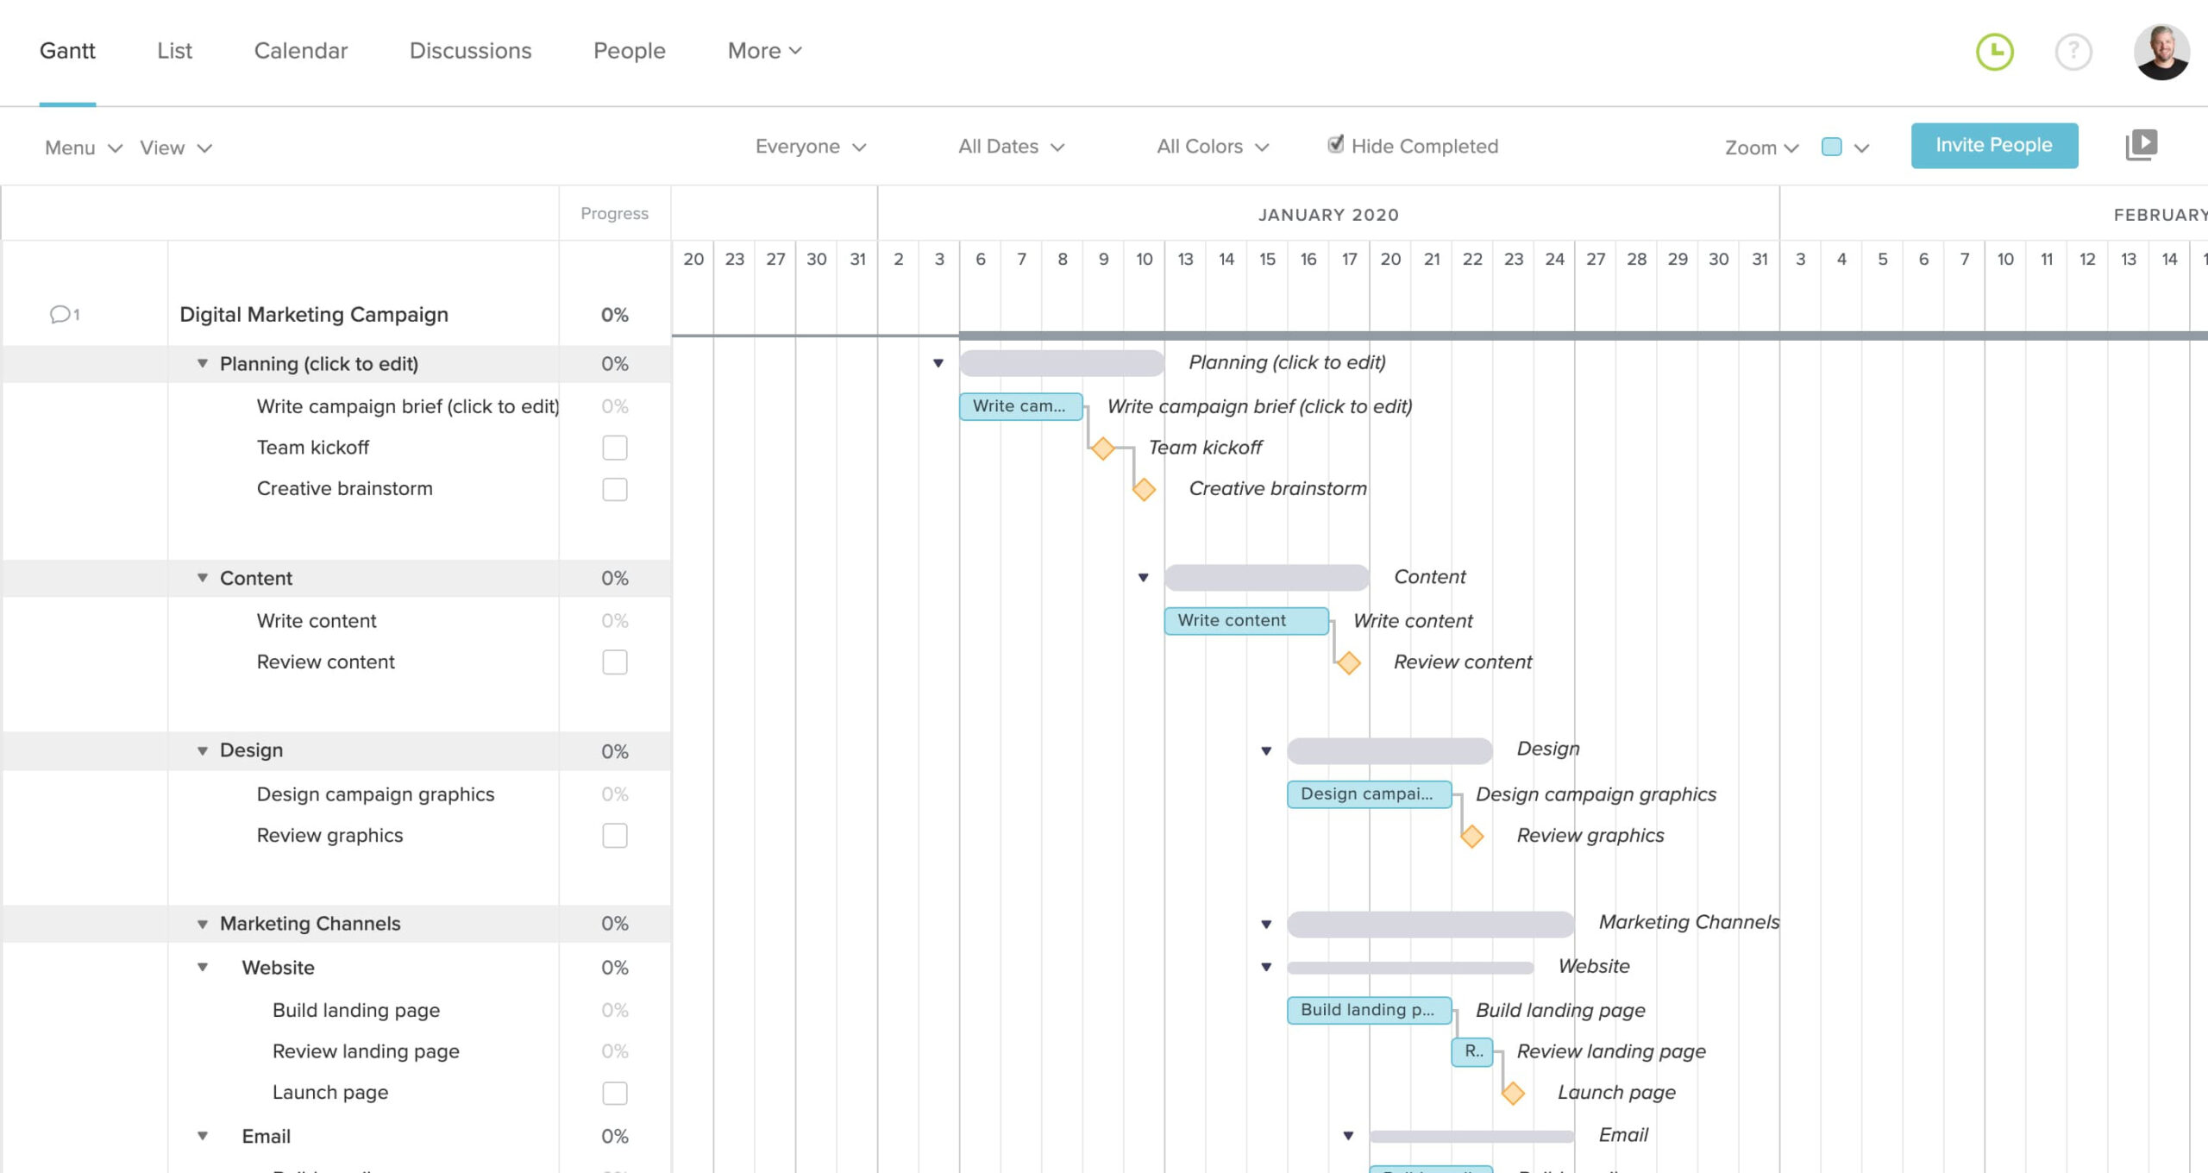
Task: Click the help question mark icon
Action: click(2073, 50)
